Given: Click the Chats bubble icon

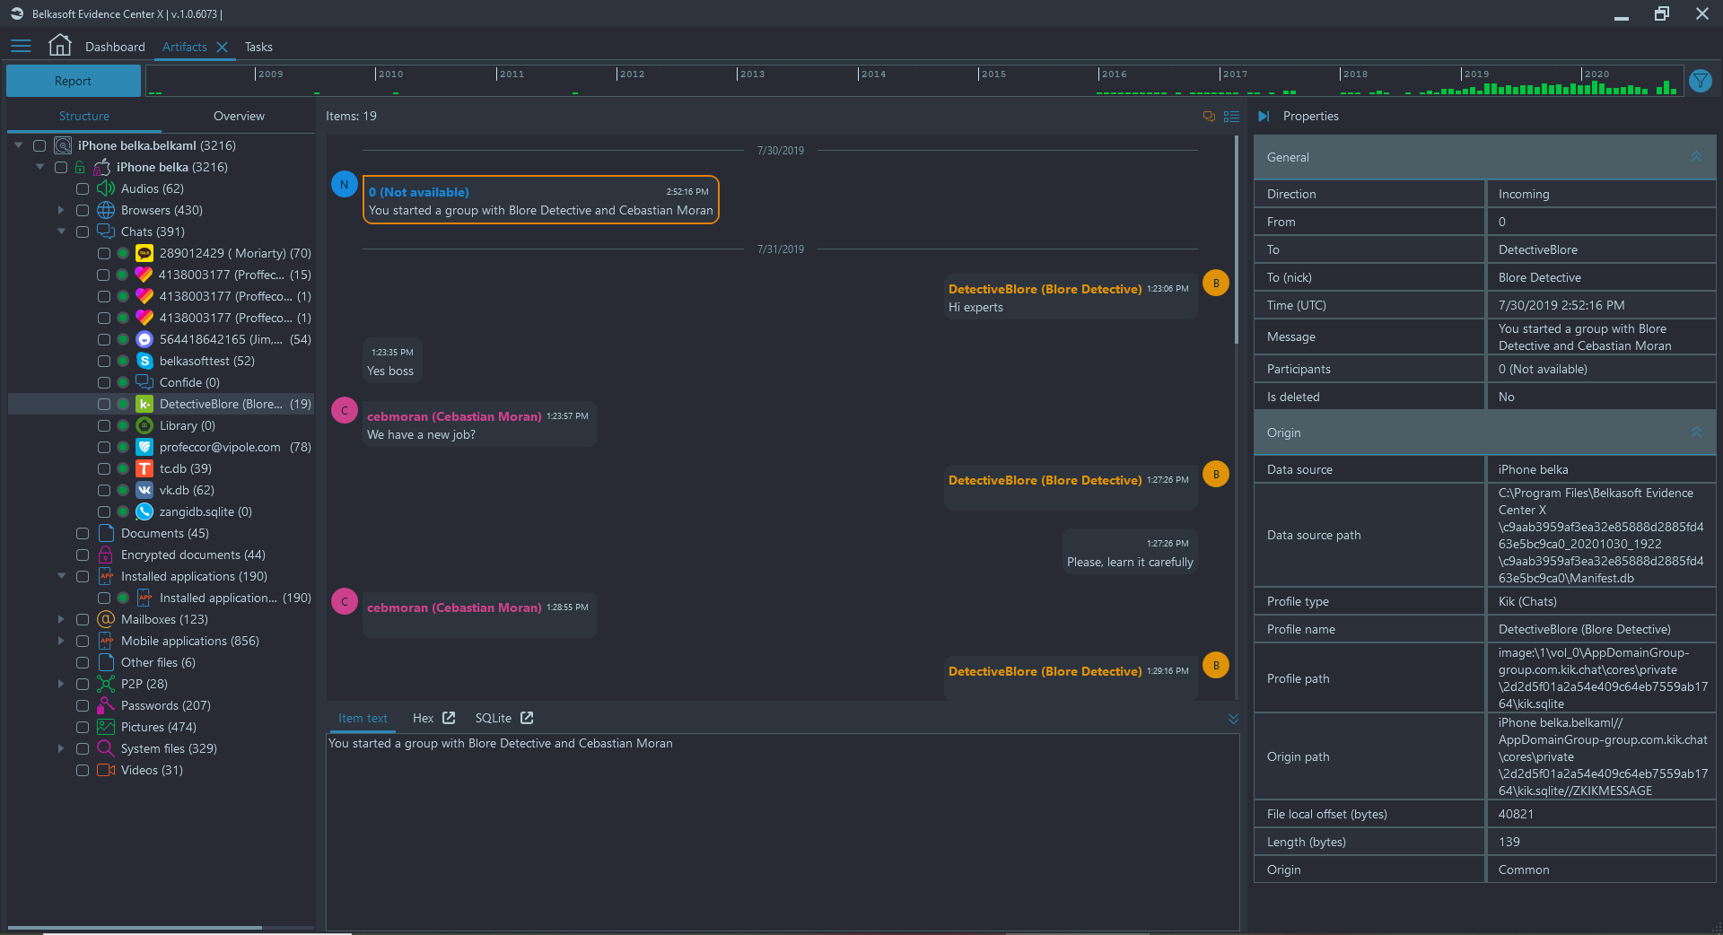Looking at the screenshot, I should tap(106, 232).
